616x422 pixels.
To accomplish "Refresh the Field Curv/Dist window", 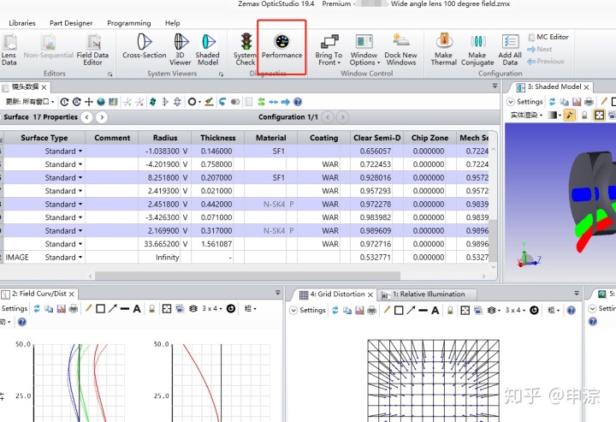I will (37, 309).
